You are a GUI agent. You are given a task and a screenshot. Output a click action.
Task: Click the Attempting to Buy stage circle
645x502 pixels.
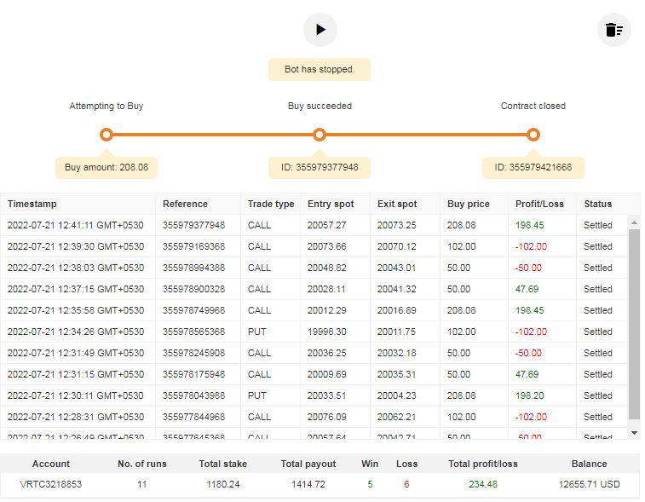(x=107, y=135)
